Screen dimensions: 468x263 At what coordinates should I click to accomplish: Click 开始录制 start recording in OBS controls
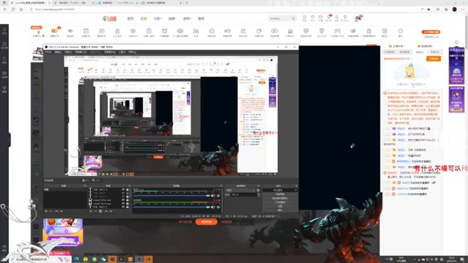(280, 194)
